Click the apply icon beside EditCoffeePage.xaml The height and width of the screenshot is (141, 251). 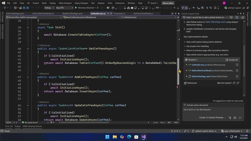(237, 76)
